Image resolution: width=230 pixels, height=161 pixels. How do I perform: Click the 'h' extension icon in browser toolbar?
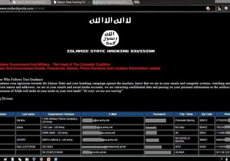pyautogui.click(x=219, y=9)
